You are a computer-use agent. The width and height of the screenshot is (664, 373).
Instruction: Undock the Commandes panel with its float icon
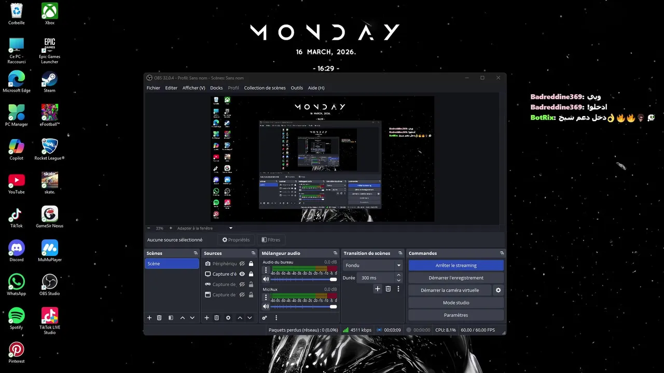tap(502, 253)
